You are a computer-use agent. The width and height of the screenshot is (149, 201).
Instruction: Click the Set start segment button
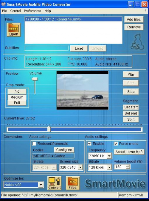pos(131,107)
